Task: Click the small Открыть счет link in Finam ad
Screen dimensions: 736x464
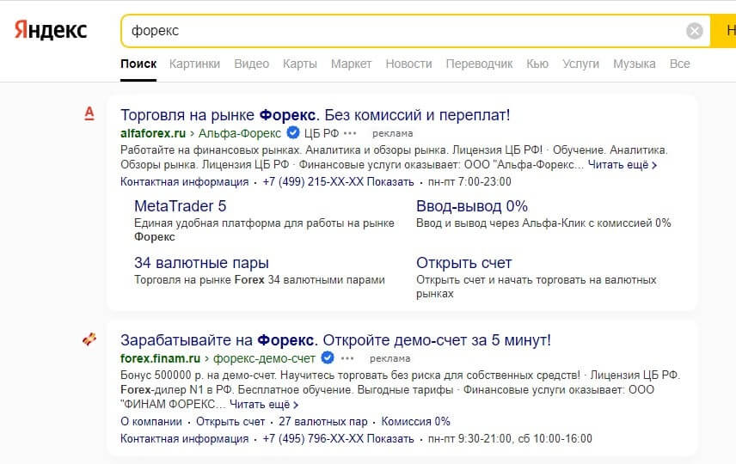Action: tap(230, 421)
